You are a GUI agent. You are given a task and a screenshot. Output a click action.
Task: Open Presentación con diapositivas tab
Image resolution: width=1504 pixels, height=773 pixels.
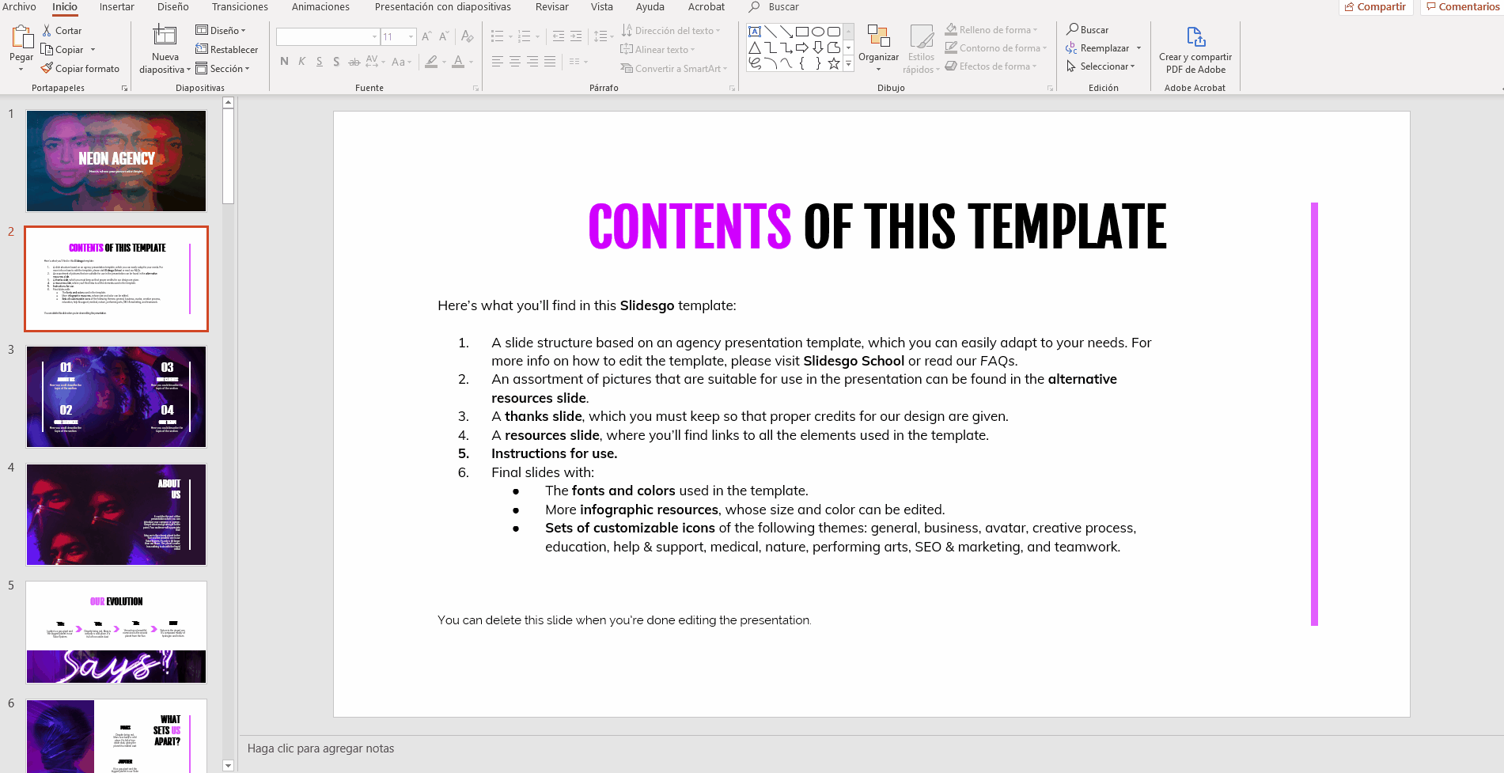pyautogui.click(x=442, y=6)
